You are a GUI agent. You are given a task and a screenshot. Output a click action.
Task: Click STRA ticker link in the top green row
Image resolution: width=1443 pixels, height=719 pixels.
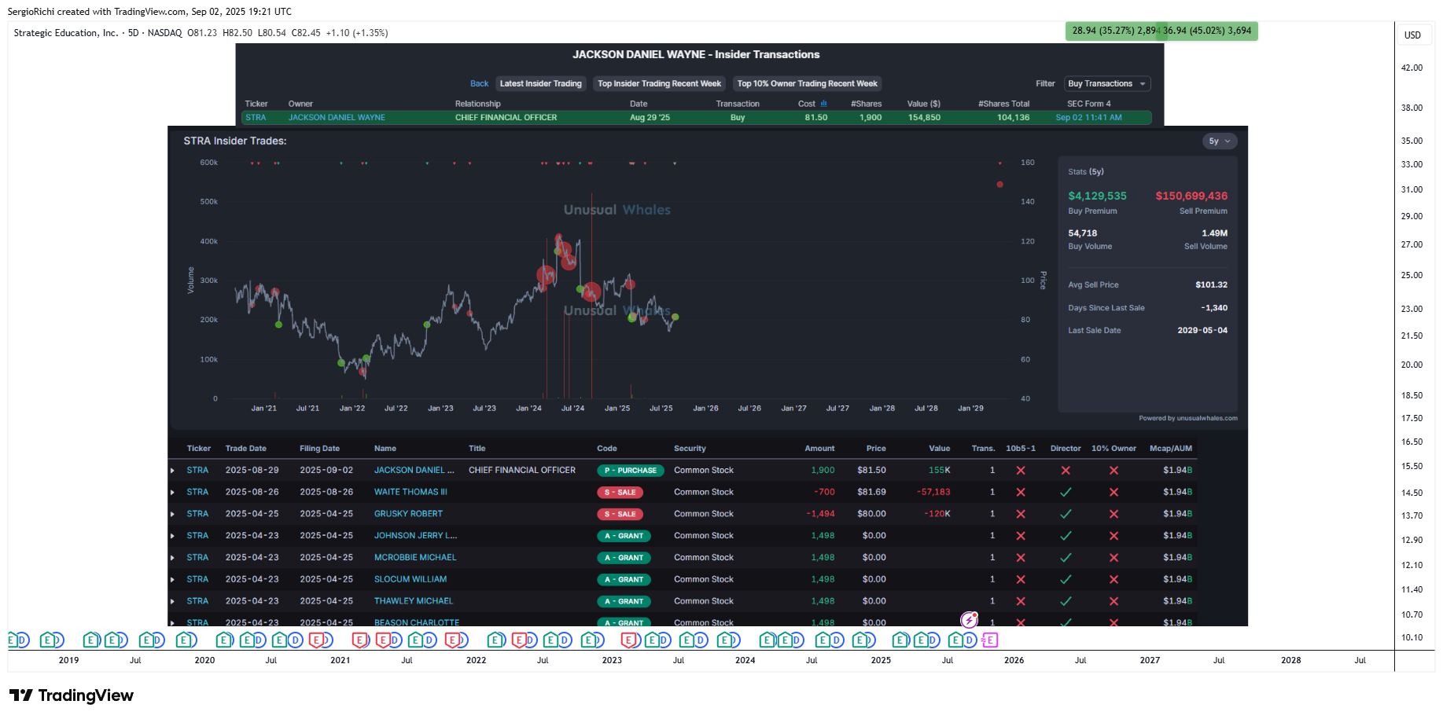[x=256, y=118]
